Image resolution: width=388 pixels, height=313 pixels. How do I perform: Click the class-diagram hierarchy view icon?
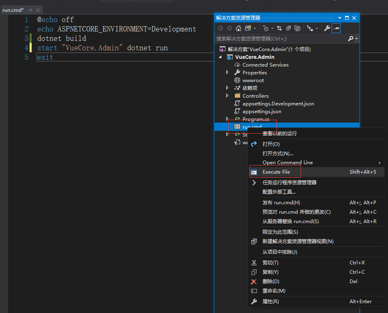click(x=310, y=28)
